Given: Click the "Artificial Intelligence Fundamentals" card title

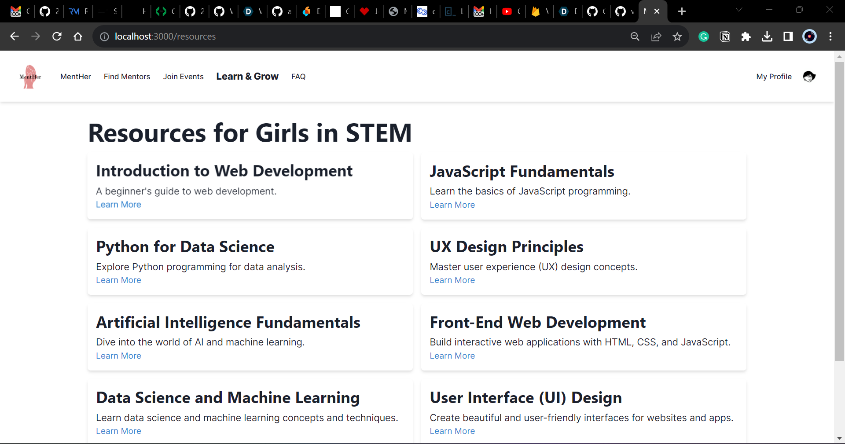Looking at the screenshot, I should coord(228,323).
